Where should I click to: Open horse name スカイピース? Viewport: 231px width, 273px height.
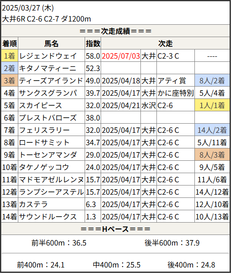click(x=41, y=105)
